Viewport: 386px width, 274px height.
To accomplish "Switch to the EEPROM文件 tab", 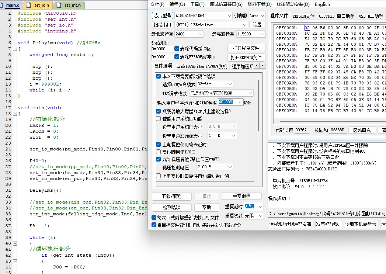I will click(x=303, y=16).
